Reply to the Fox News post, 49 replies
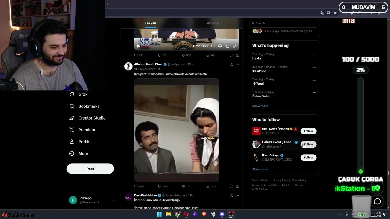Image resolution: width=390 pixels, height=219 pixels. [138, 55]
